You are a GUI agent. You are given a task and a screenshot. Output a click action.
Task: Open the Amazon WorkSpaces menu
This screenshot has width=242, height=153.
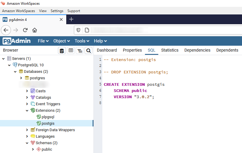(x=19, y=11)
